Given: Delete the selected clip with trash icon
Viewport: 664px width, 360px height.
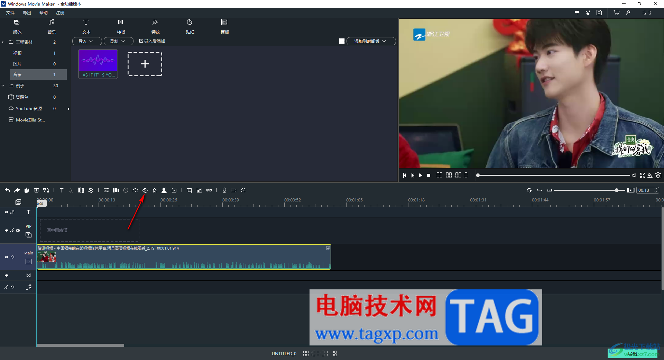Looking at the screenshot, I should (x=36, y=190).
